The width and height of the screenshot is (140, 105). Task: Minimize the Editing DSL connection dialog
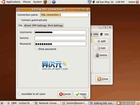click(x=78, y=10)
